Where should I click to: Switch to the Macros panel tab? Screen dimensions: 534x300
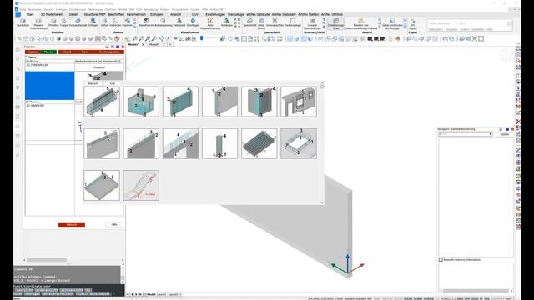click(48, 52)
